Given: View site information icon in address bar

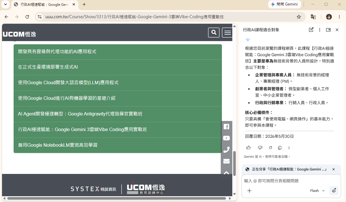Looking at the screenshot, I should (40, 17).
